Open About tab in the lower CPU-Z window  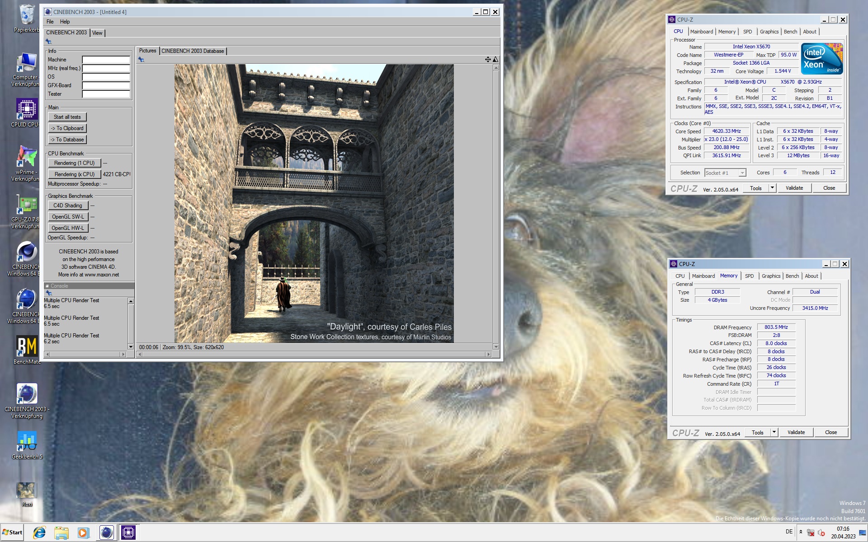811,276
